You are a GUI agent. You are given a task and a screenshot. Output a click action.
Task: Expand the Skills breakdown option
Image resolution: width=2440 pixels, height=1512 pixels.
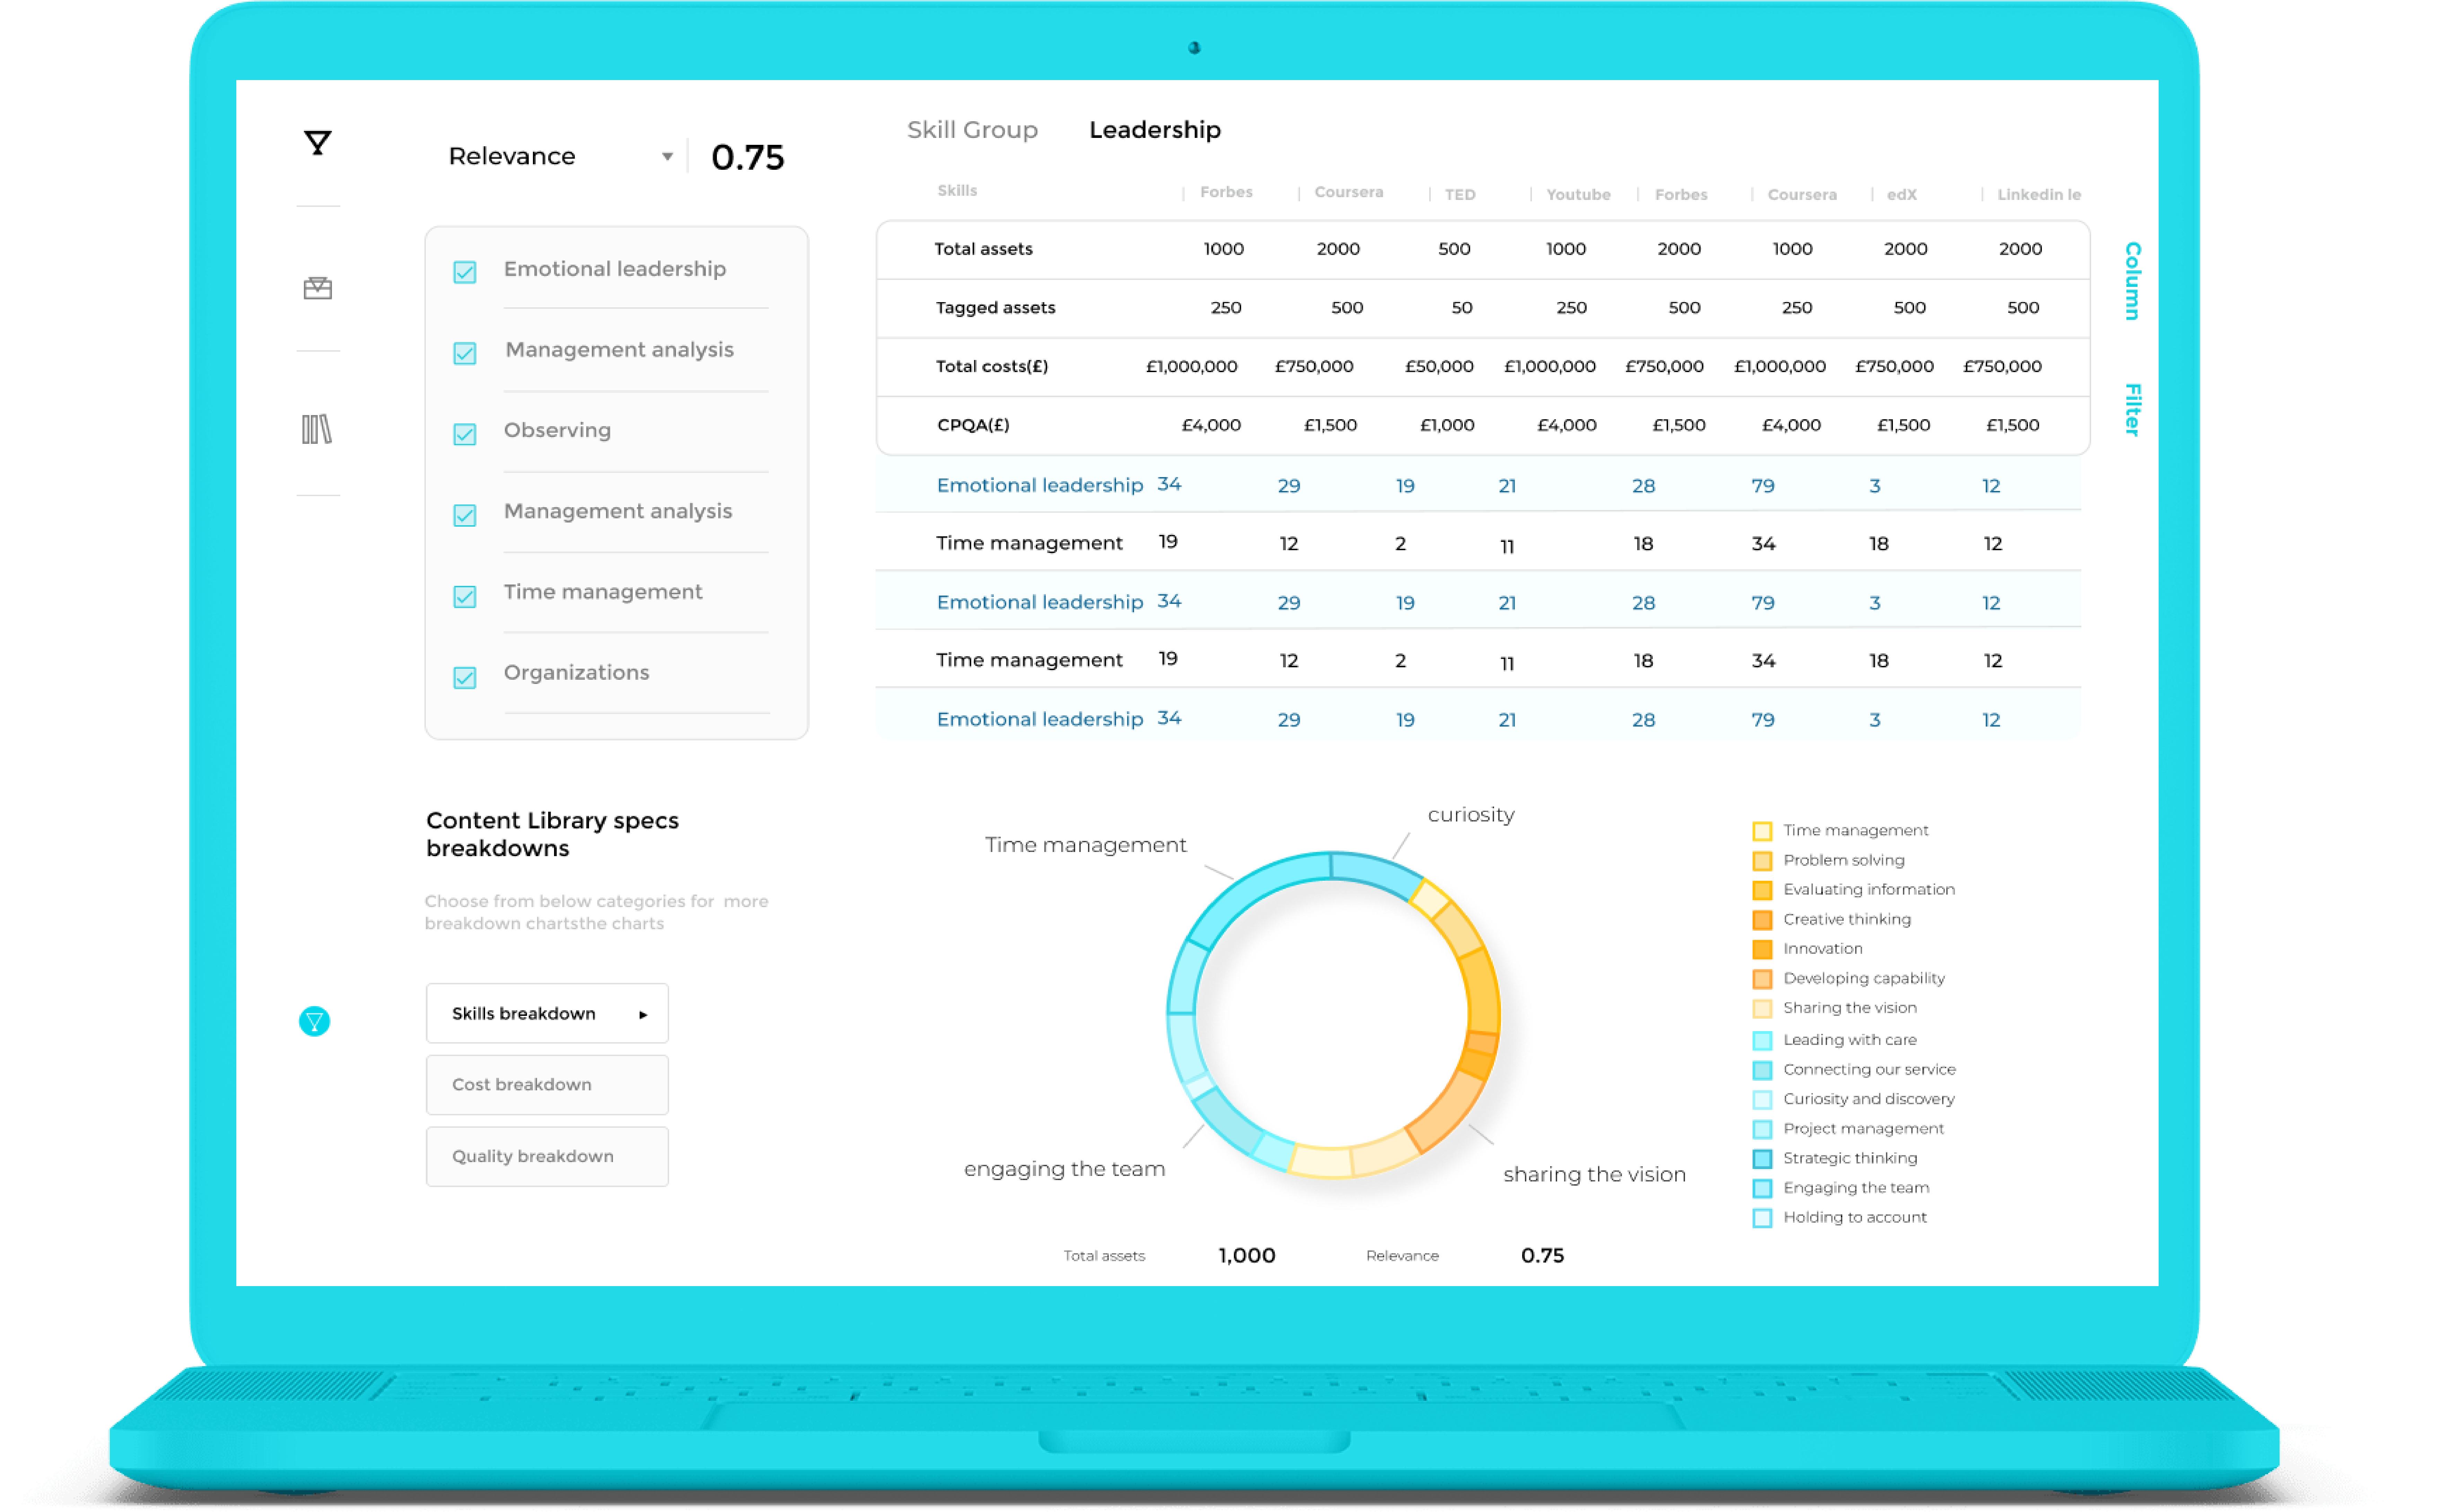tap(547, 1013)
